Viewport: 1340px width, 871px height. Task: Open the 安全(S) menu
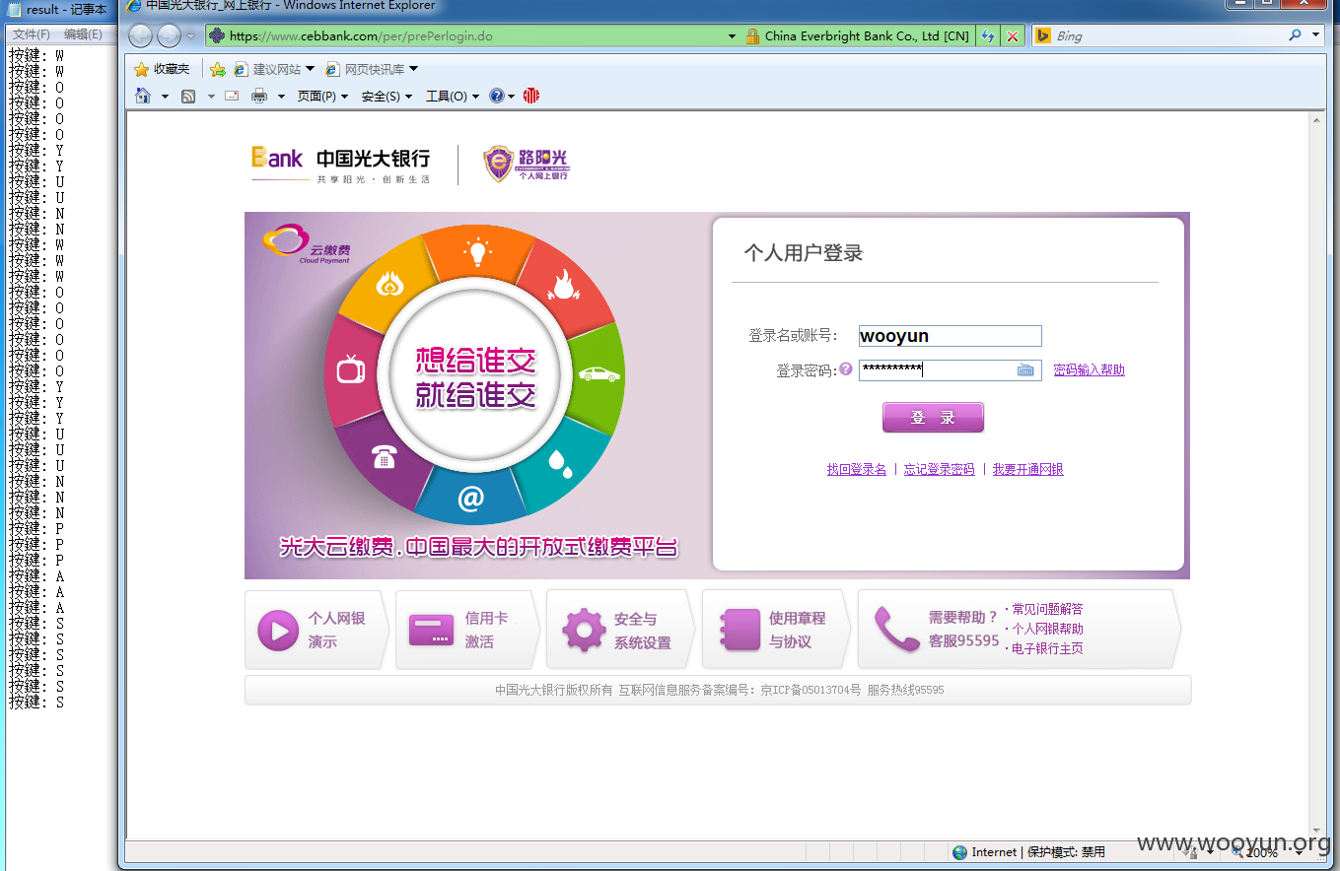(387, 96)
